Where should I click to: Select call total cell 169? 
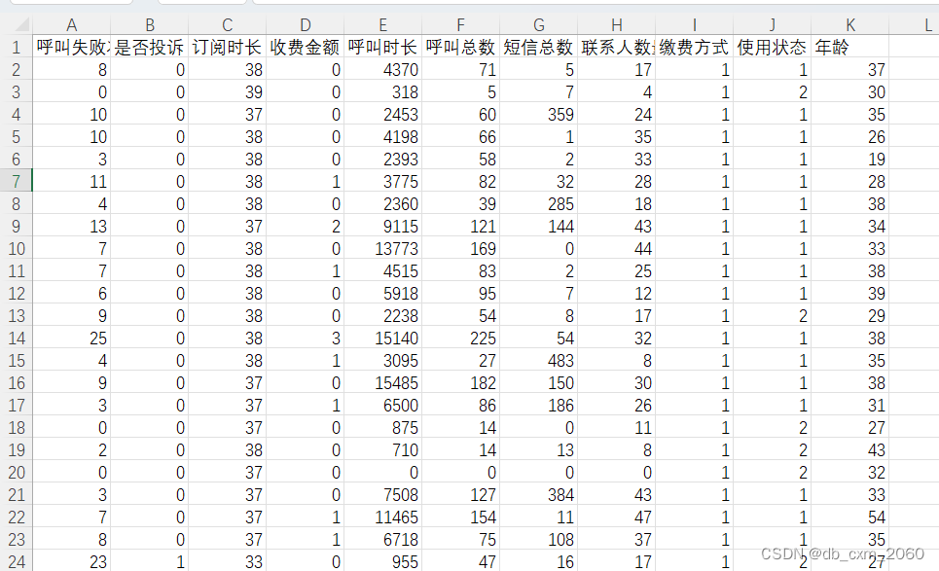coord(460,248)
